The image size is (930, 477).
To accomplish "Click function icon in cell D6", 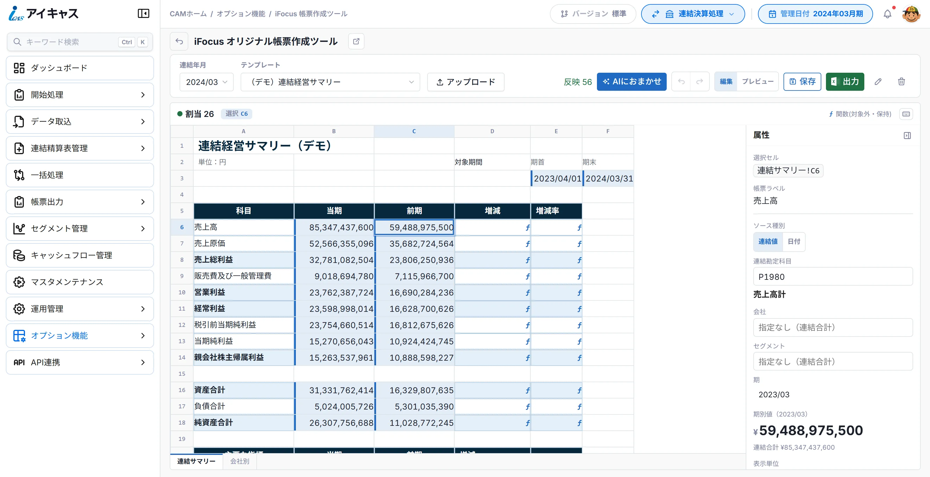I will (527, 228).
